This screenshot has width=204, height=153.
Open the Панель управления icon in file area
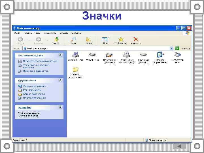(x=160, y=58)
